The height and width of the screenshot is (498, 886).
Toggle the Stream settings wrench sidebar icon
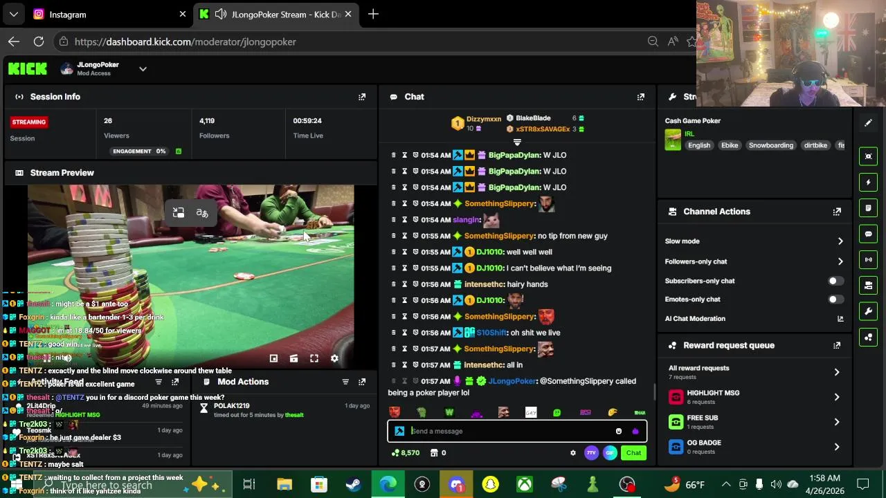pyautogui.click(x=869, y=311)
